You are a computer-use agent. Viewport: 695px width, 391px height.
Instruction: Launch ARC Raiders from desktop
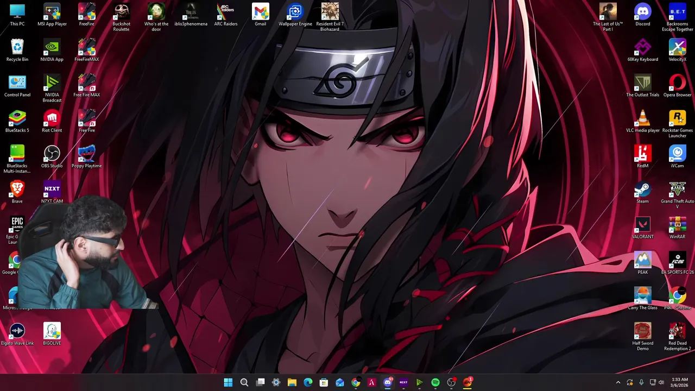tap(226, 15)
